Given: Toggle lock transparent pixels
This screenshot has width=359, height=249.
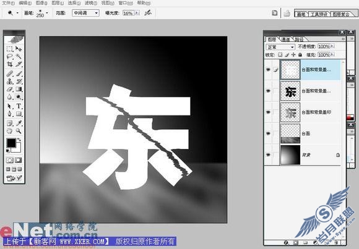Looking at the screenshot, I should pos(280,55).
